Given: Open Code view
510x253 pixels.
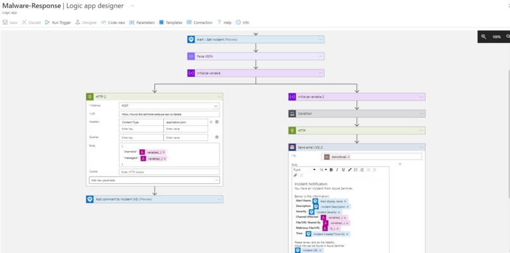Looking at the screenshot, I should (x=113, y=22).
